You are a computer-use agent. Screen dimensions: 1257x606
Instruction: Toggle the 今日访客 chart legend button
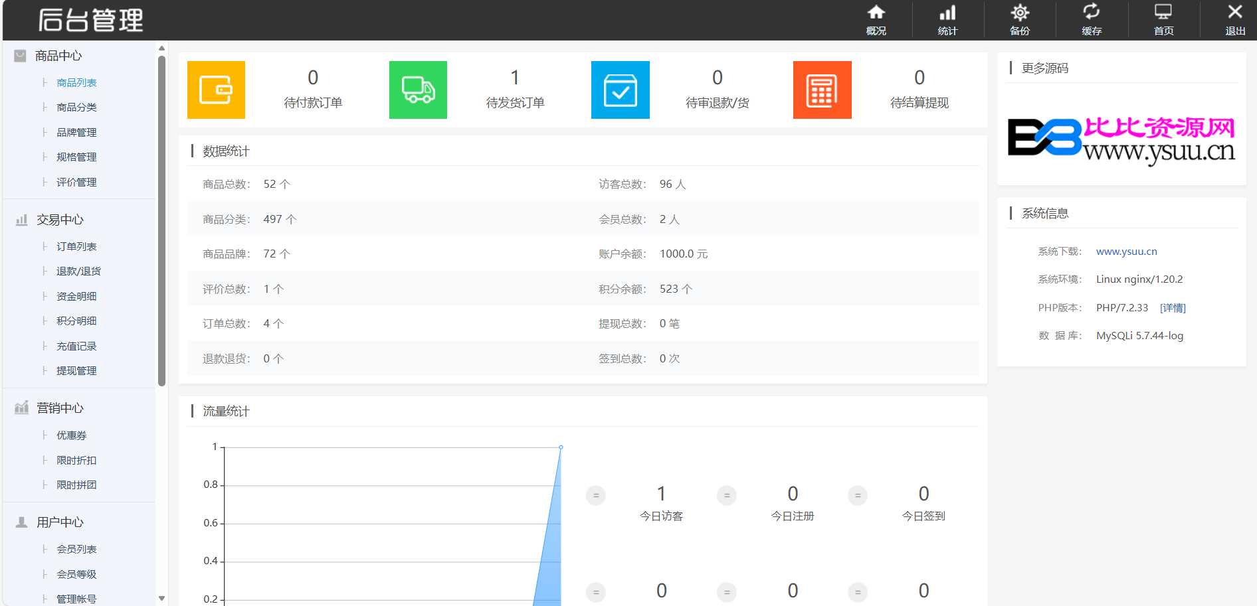click(596, 496)
